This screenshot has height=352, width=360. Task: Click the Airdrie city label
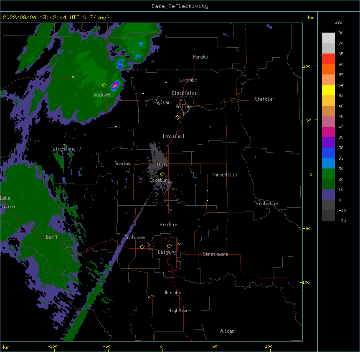point(168,224)
